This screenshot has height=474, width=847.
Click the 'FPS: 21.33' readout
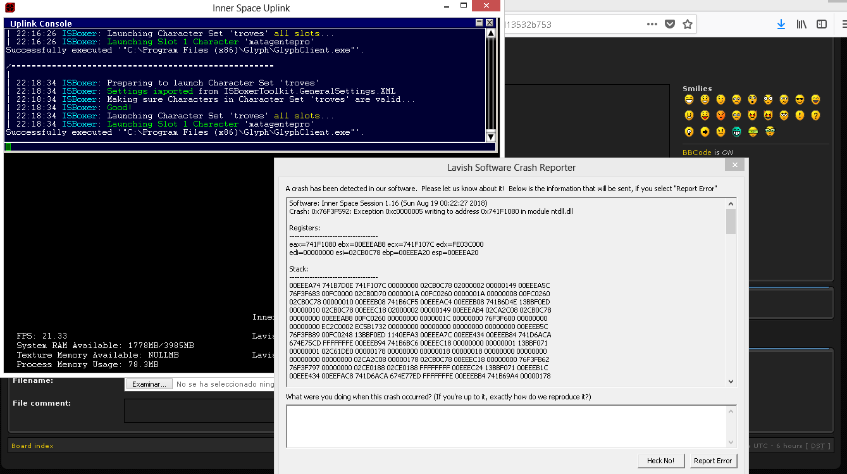42,336
